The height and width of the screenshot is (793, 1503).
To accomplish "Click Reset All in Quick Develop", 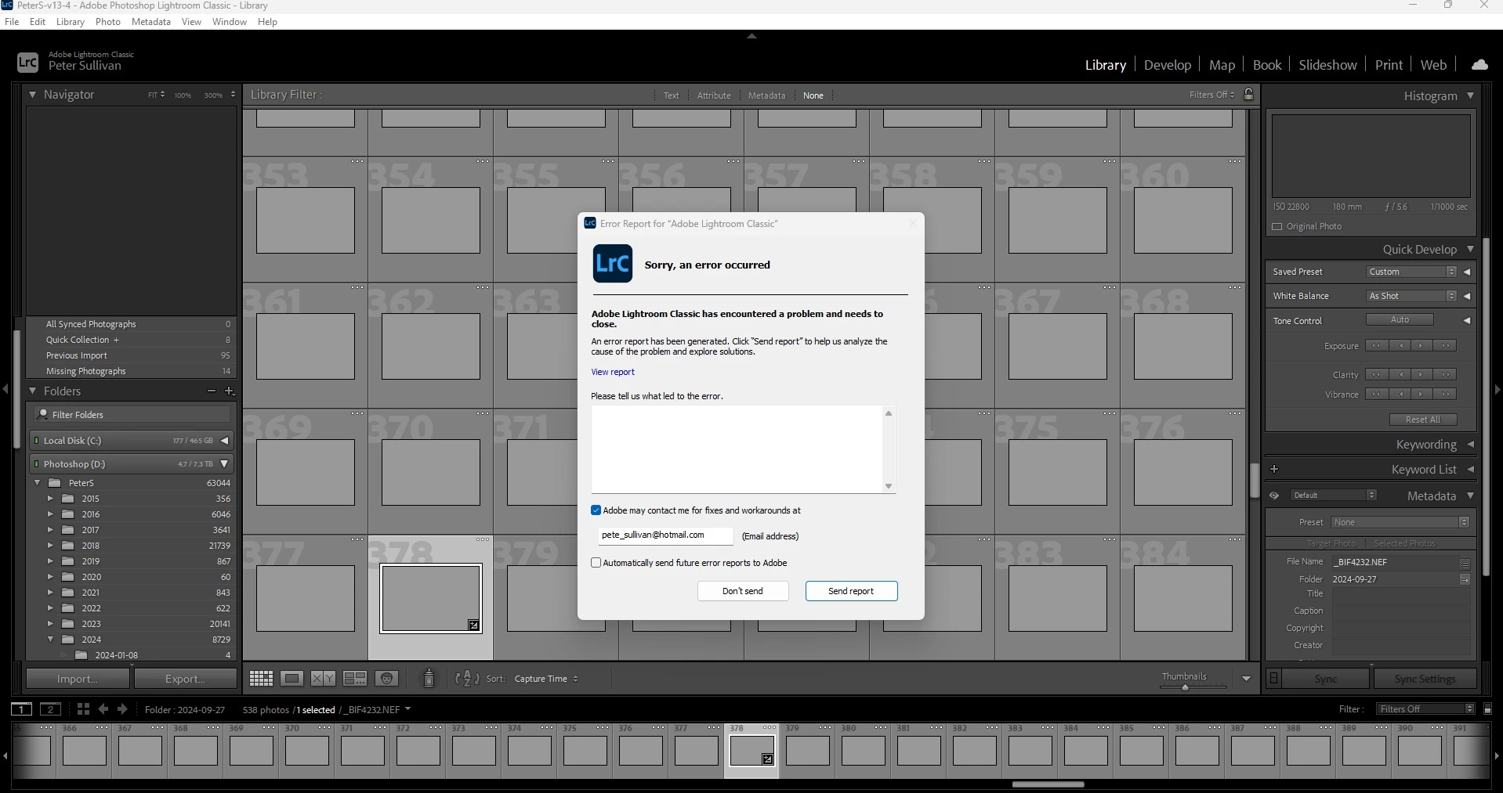I will 1423,420.
